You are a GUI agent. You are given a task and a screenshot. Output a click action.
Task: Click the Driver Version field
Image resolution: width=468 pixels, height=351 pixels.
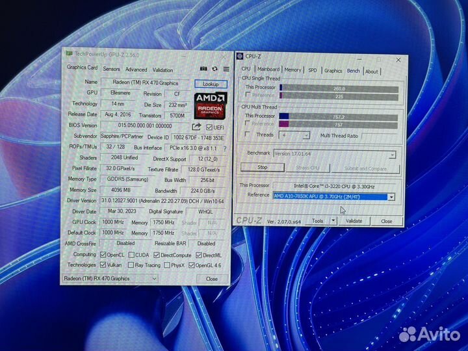162,201
